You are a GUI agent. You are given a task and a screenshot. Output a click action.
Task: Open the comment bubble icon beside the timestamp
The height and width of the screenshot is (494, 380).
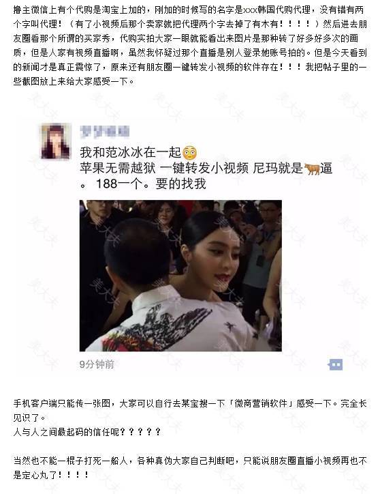[x=335, y=364]
